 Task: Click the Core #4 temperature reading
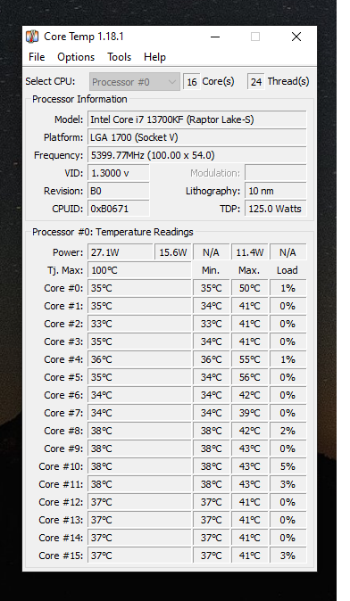[x=139, y=359]
